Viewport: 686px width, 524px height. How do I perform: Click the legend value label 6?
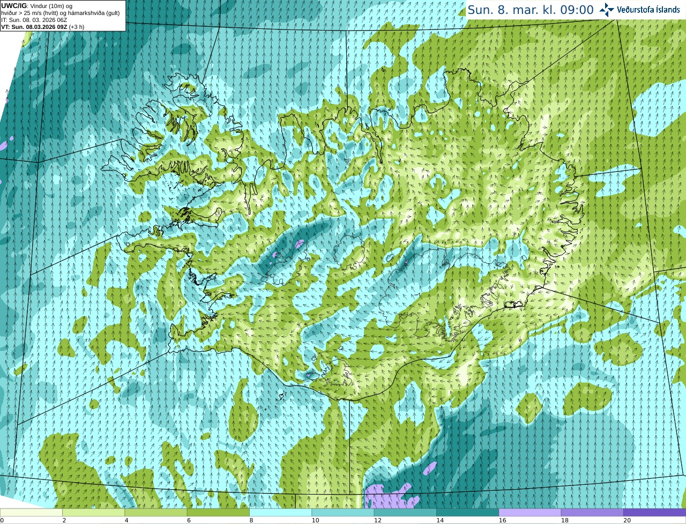[x=189, y=520]
